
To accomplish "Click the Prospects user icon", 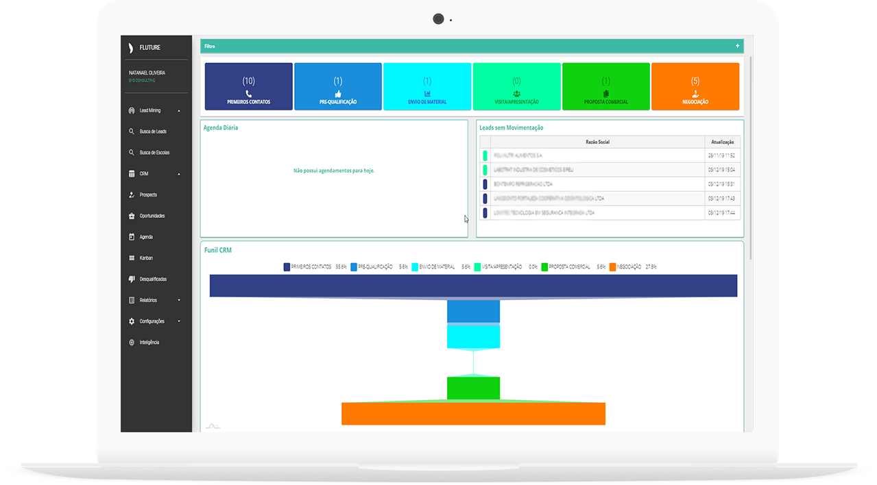I will click(132, 195).
